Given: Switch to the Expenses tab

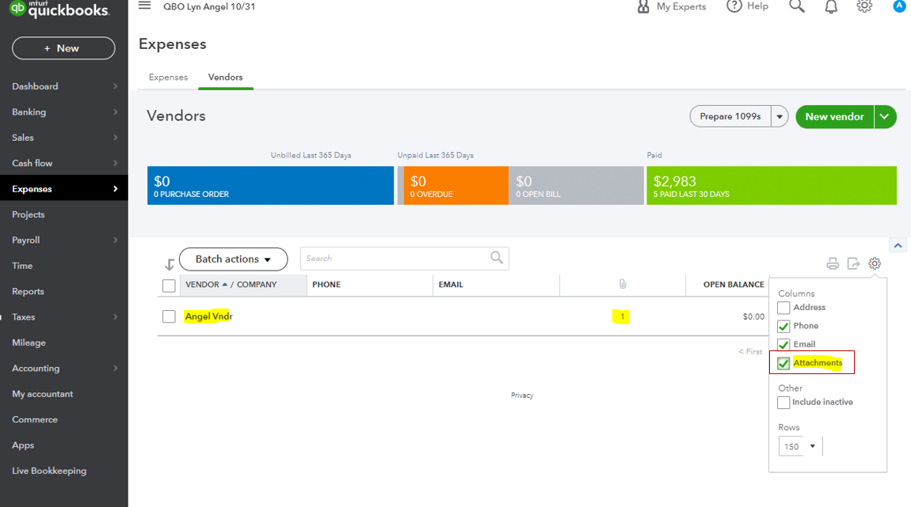Looking at the screenshot, I should [169, 78].
